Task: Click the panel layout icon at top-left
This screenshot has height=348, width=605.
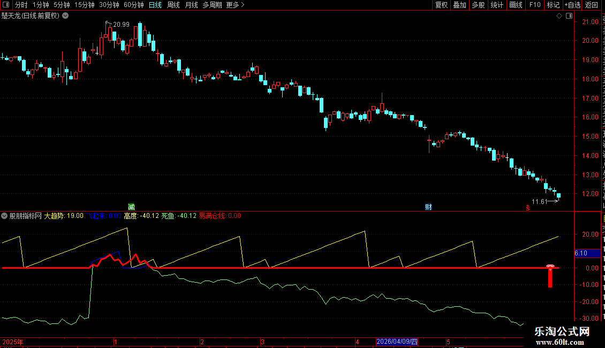Action: pos(6,5)
